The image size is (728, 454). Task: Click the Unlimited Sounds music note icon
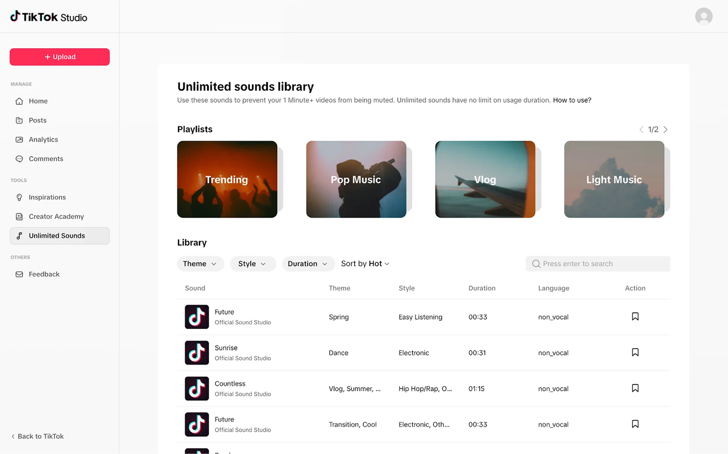click(19, 236)
